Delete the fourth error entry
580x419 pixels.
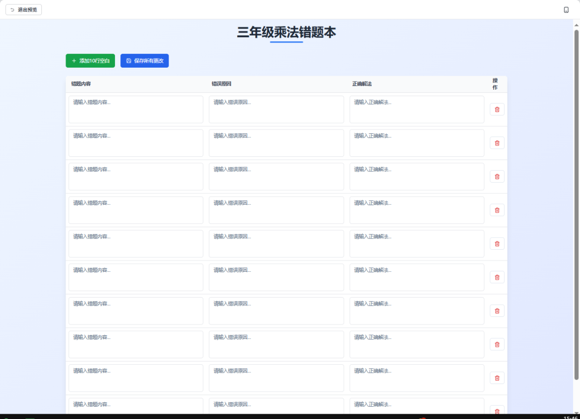pos(497,209)
